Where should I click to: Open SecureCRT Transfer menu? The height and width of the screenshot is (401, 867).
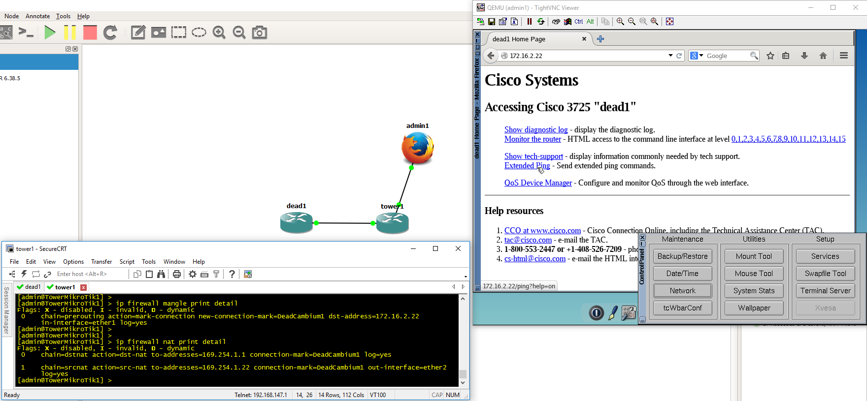(101, 262)
